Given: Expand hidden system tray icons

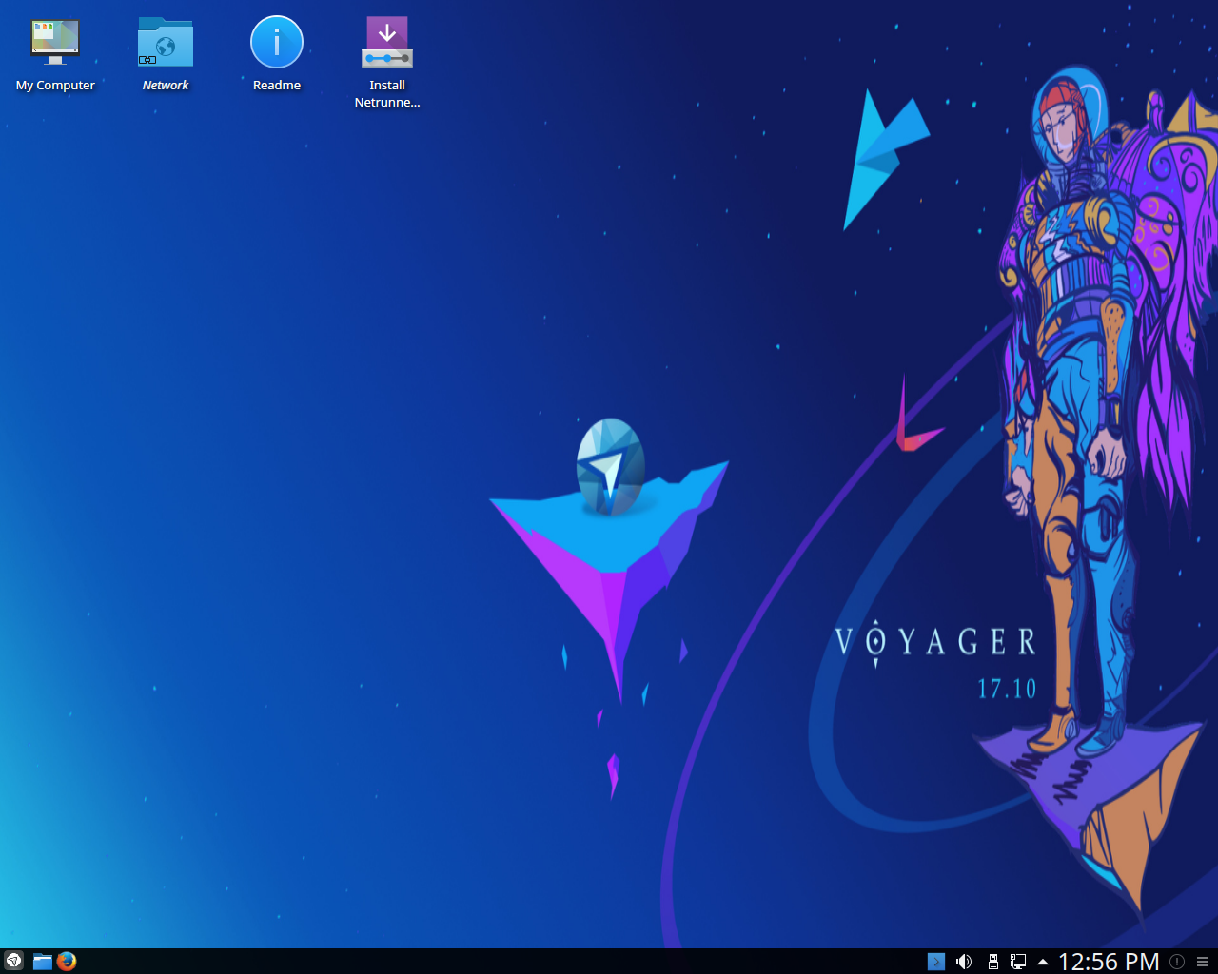Looking at the screenshot, I should [1043, 962].
